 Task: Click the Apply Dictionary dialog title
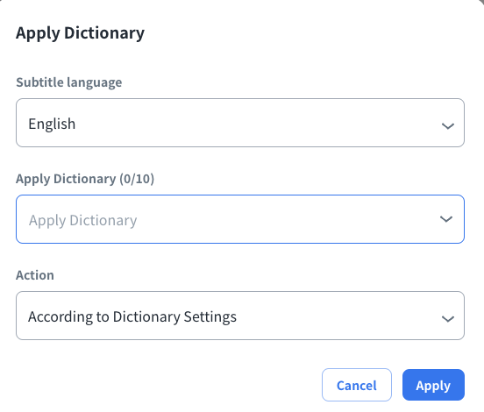click(80, 33)
